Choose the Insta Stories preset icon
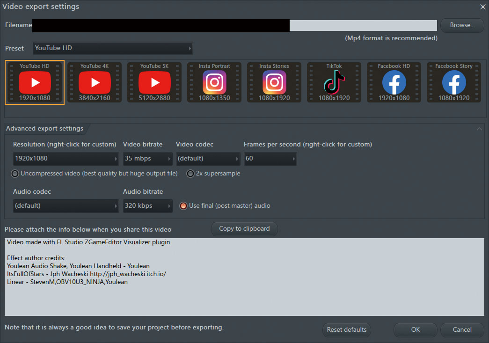The image size is (489, 343). tap(274, 82)
